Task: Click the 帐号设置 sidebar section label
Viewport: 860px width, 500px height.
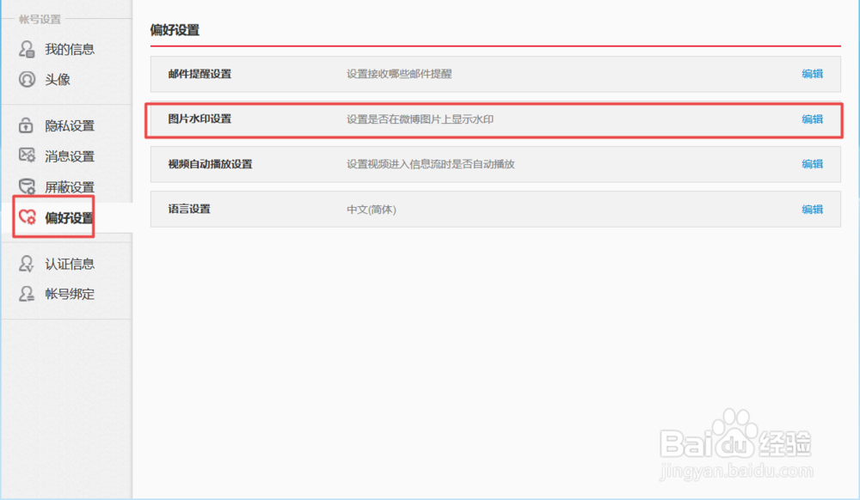Action: tap(40, 19)
